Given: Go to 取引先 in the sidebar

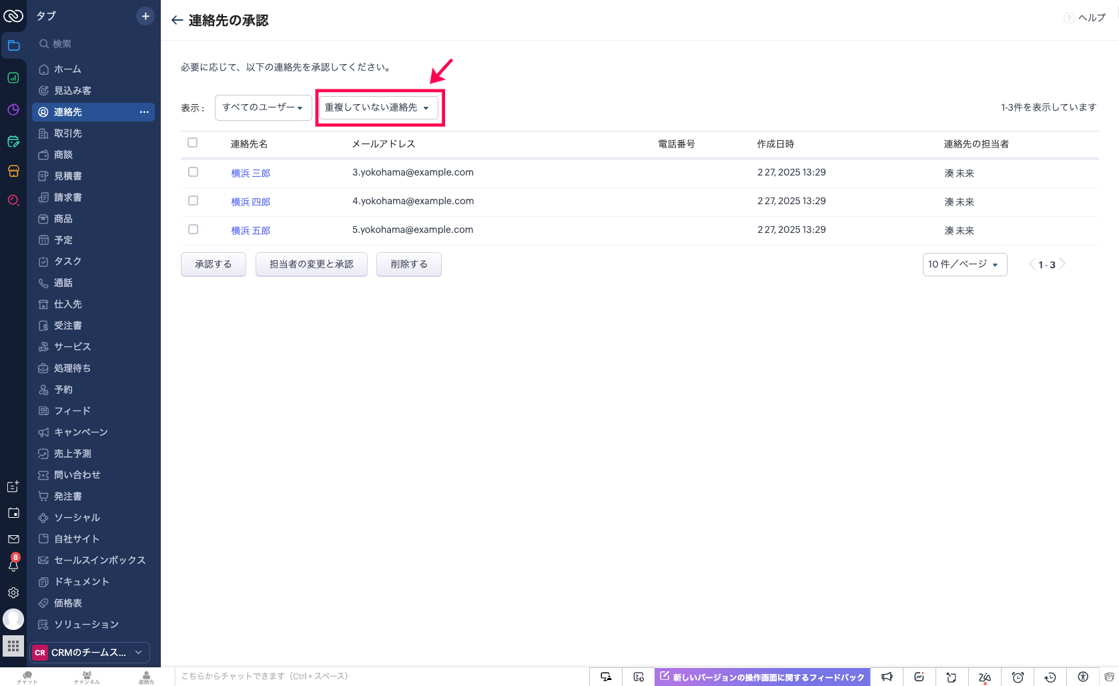Looking at the screenshot, I should 68,133.
